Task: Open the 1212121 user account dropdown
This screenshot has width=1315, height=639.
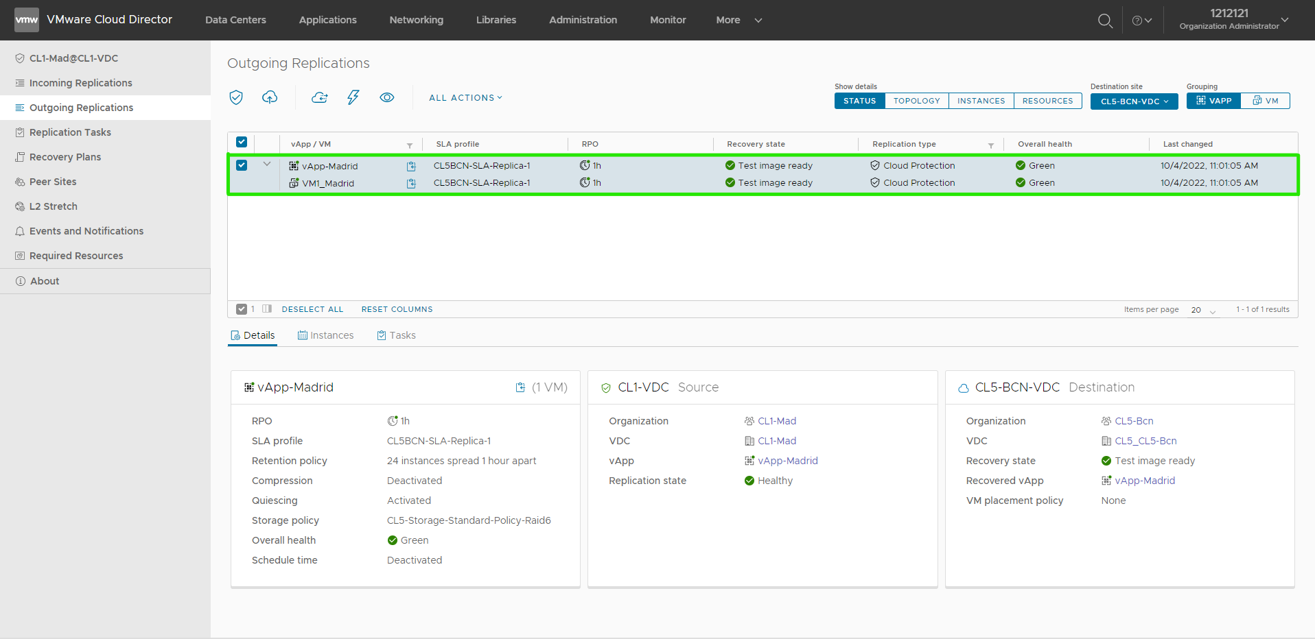Action: 1234,20
